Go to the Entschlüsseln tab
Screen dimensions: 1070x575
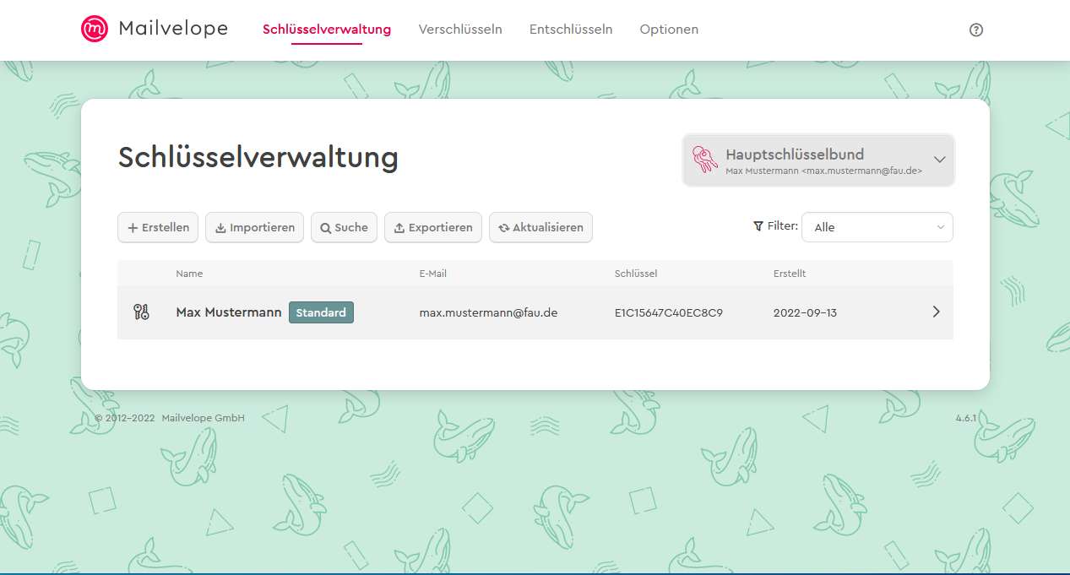coord(571,30)
